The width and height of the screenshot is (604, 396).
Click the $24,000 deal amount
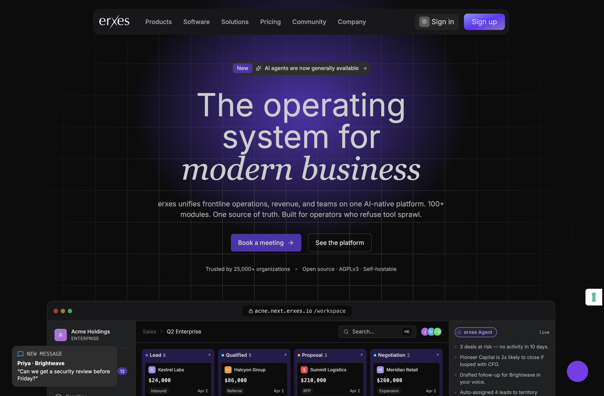[160, 380]
